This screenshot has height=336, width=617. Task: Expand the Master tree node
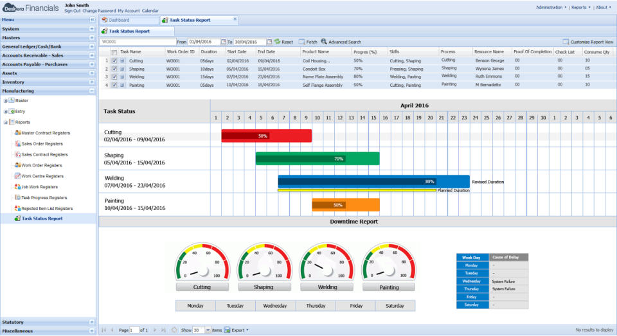[x=5, y=101]
